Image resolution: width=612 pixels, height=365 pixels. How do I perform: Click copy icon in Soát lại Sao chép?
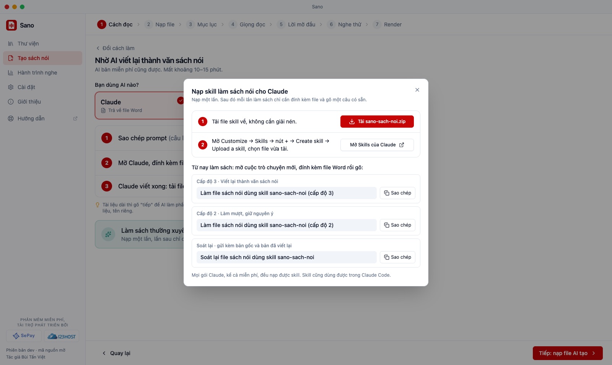[387, 257]
